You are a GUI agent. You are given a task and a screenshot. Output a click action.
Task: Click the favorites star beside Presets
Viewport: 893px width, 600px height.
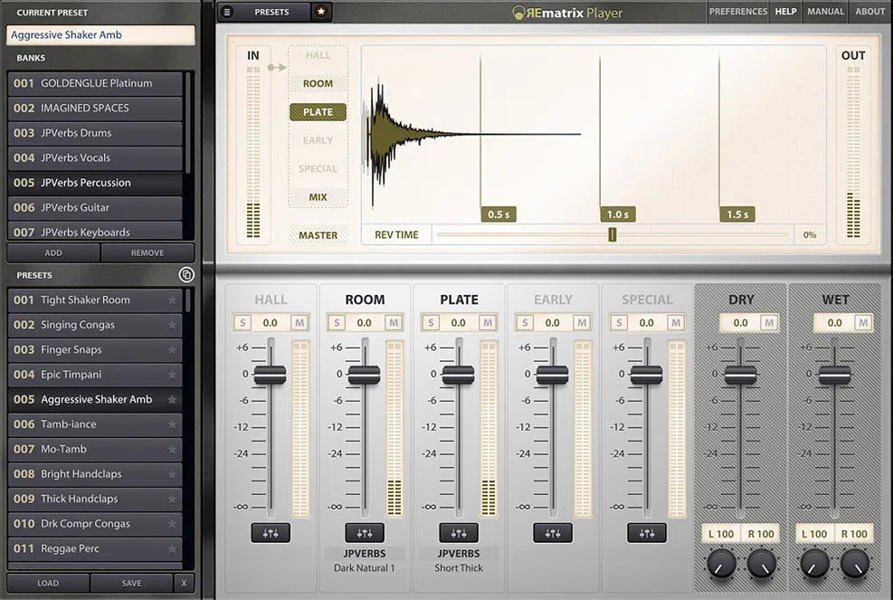[x=321, y=12]
